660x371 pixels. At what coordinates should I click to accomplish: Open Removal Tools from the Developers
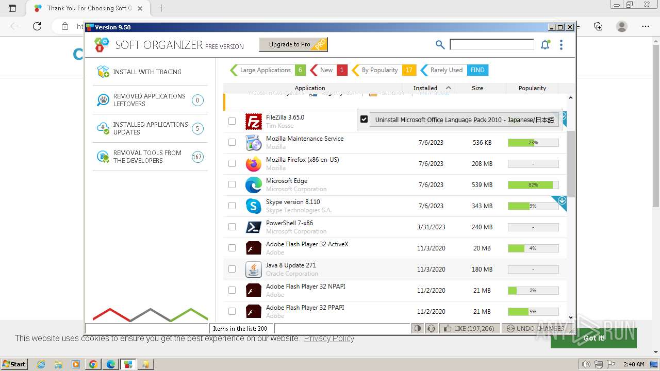click(150, 157)
